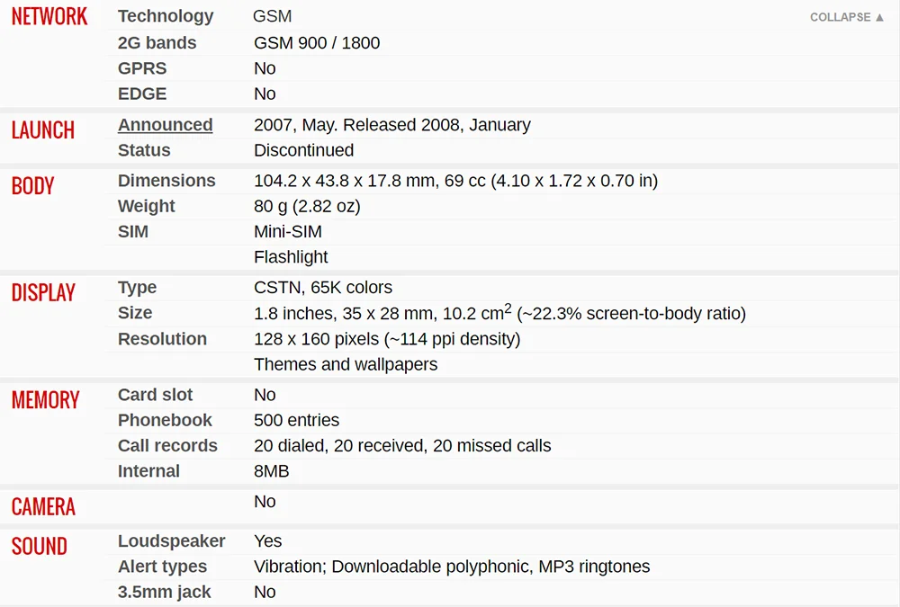Open the Status label in Launch
The width and height of the screenshot is (900, 607).
click(144, 150)
